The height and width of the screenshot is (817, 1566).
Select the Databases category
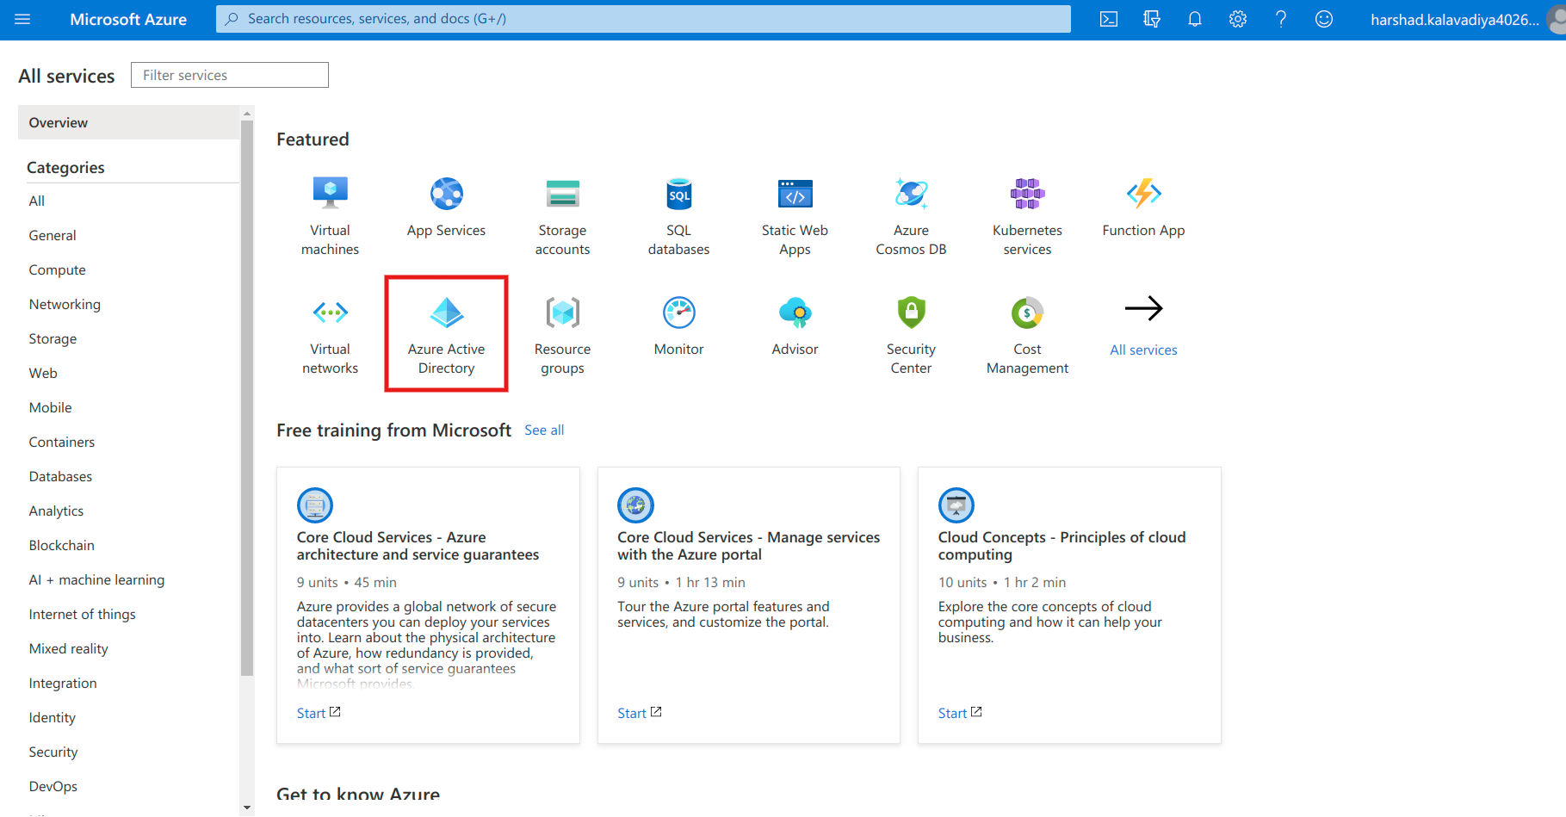click(x=60, y=476)
